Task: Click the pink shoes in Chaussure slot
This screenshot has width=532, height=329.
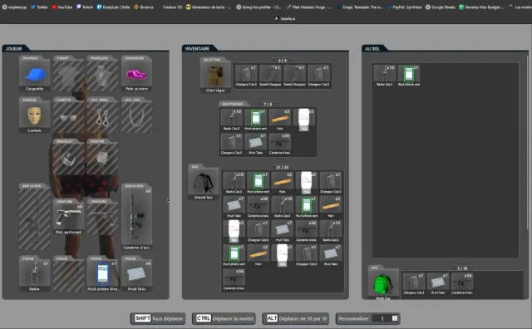Action: click(x=136, y=74)
